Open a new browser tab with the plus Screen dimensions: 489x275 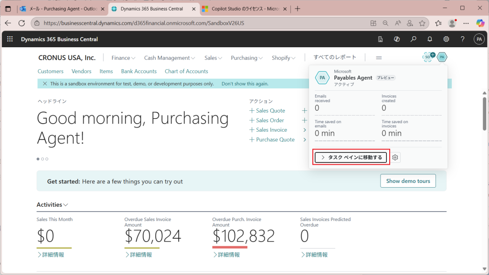pos(298,9)
